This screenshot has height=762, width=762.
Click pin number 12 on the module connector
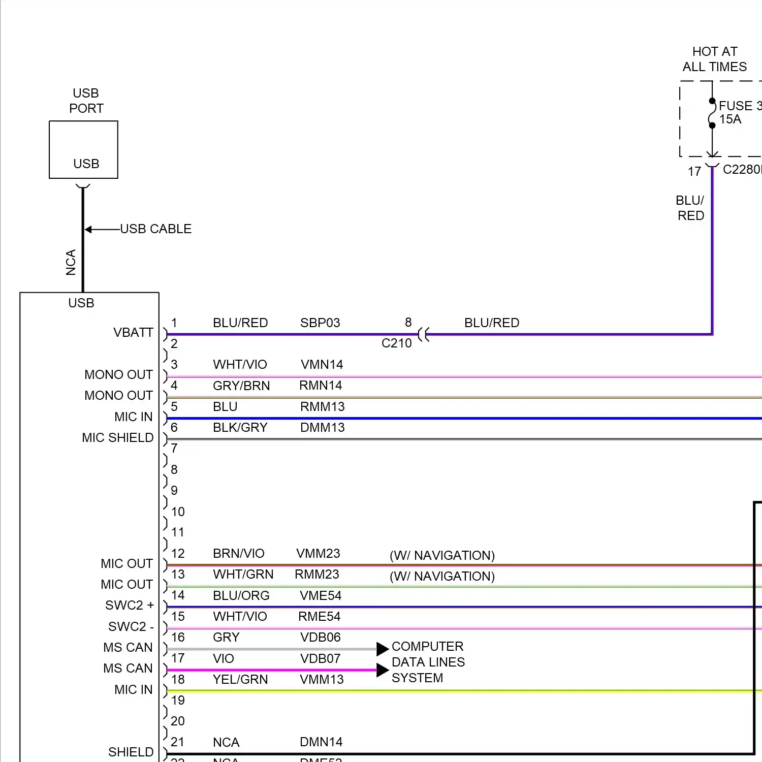coord(178,553)
